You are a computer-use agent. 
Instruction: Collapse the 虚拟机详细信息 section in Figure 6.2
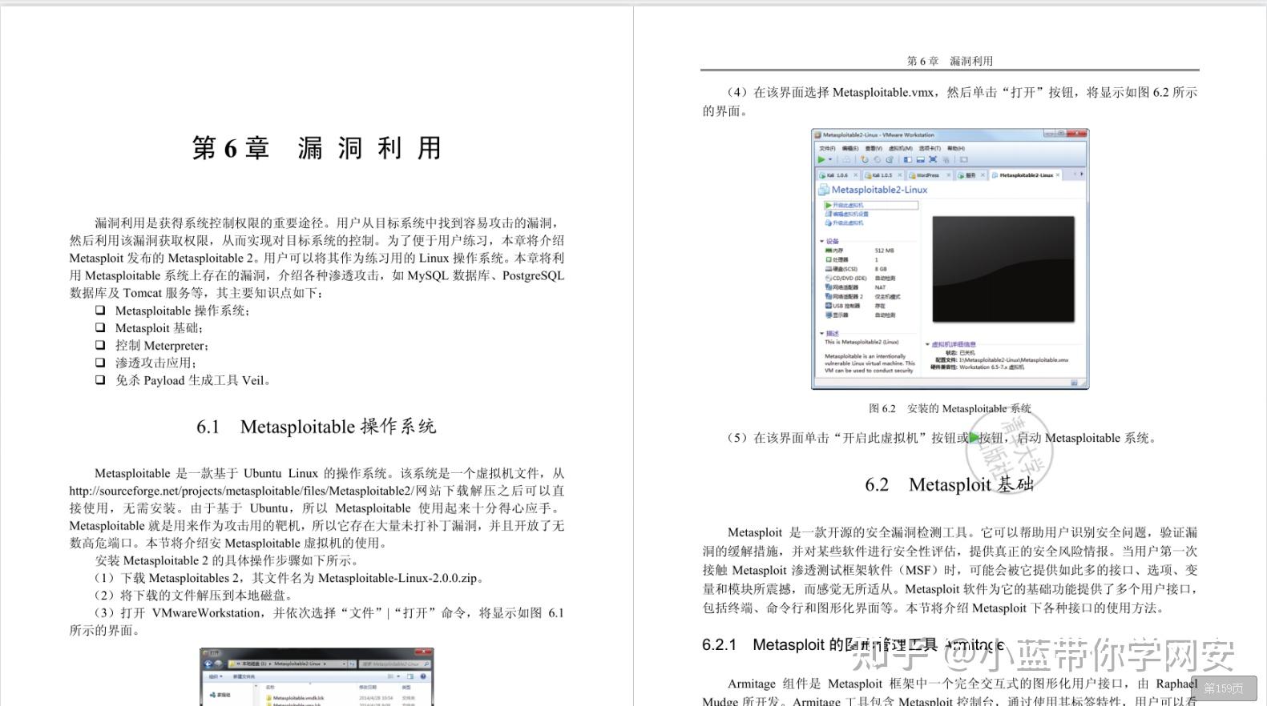[928, 344]
